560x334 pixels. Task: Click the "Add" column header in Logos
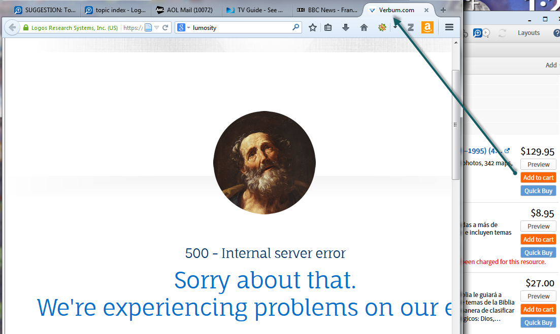coord(551,65)
